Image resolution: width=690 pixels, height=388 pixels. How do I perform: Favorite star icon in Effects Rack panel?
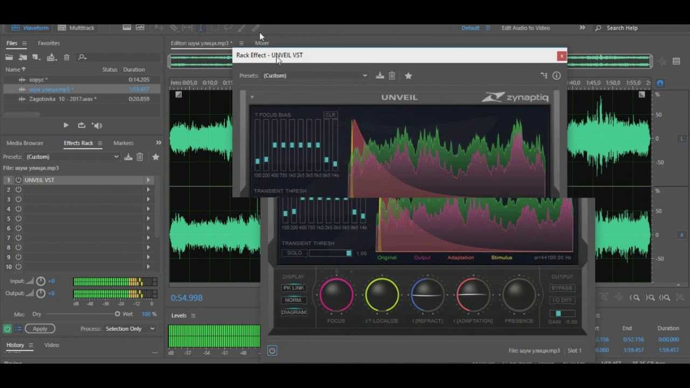point(156,157)
